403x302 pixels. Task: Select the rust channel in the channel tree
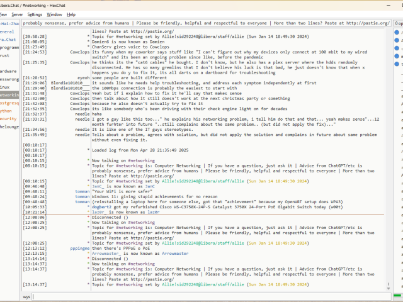coord(6,55)
